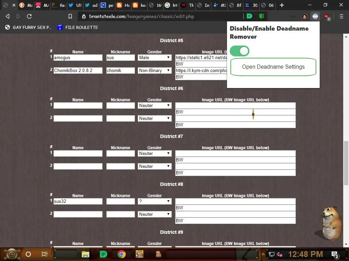Click the browser forward arrow
The height and width of the screenshot is (261, 349).
(18, 16)
